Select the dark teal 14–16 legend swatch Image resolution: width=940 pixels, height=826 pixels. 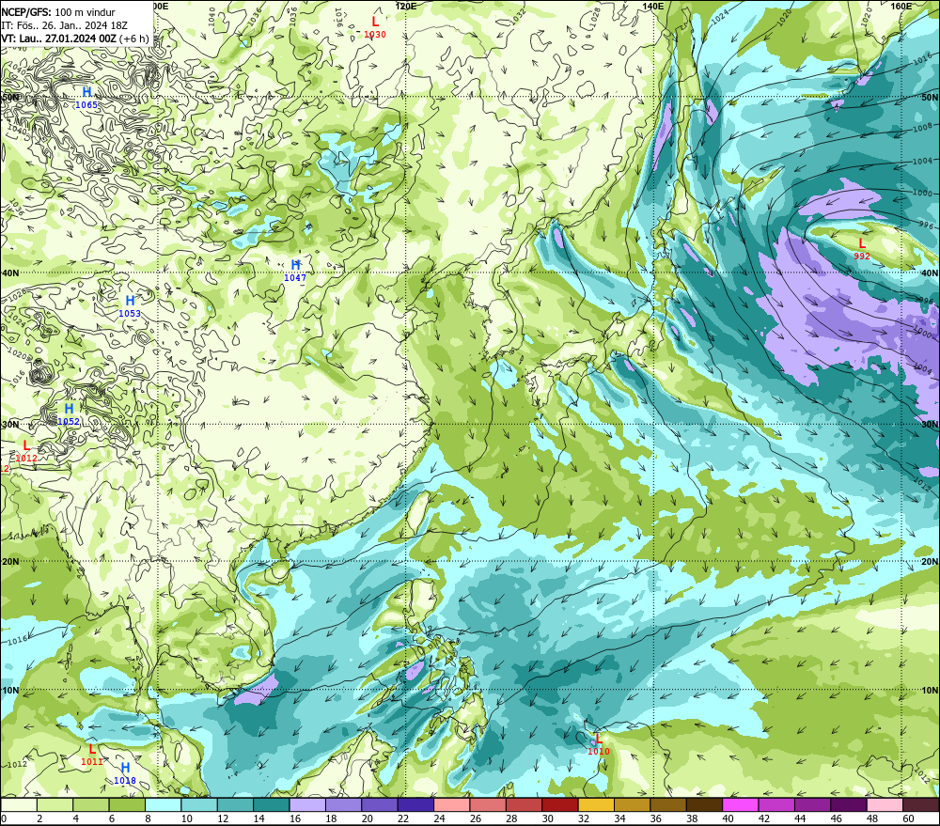pos(272,804)
